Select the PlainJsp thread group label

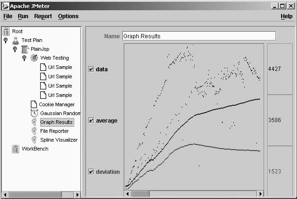[x=40, y=49]
